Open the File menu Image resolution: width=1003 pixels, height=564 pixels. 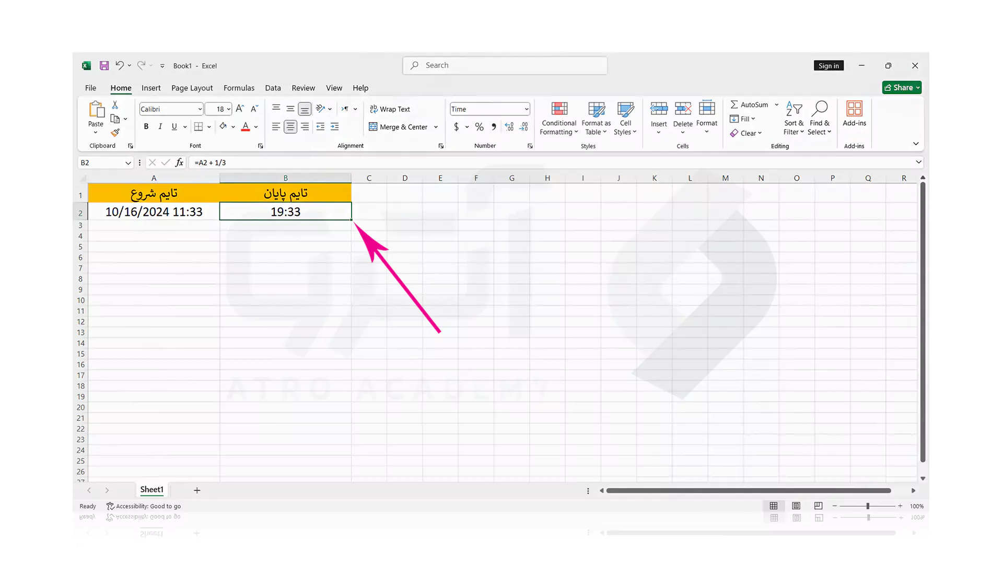pos(90,88)
